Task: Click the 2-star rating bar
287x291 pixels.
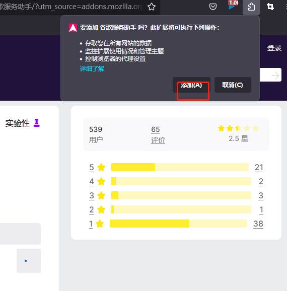Action: tap(181, 209)
